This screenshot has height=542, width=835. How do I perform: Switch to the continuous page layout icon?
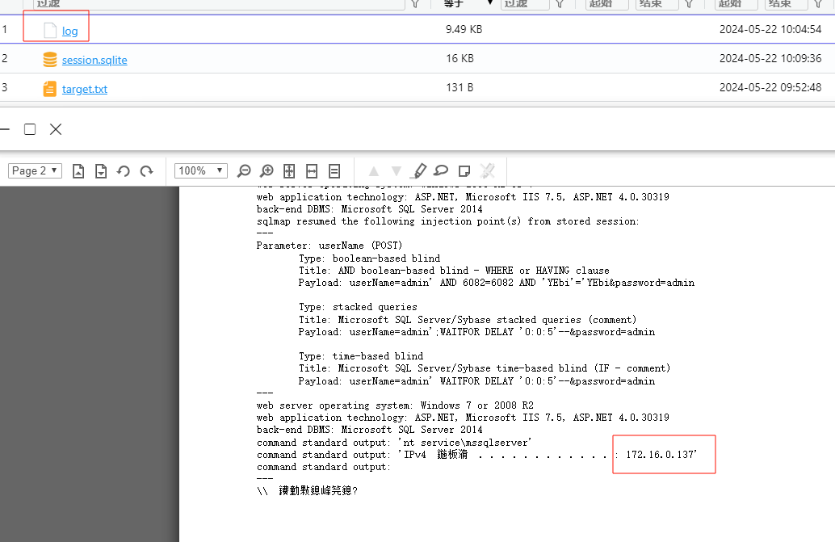pyautogui.click(x=334, y=171)
